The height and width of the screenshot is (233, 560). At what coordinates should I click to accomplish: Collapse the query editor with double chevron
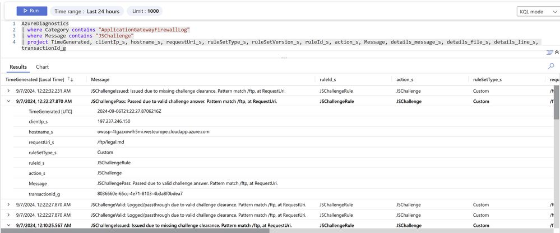tap(557, 53)
